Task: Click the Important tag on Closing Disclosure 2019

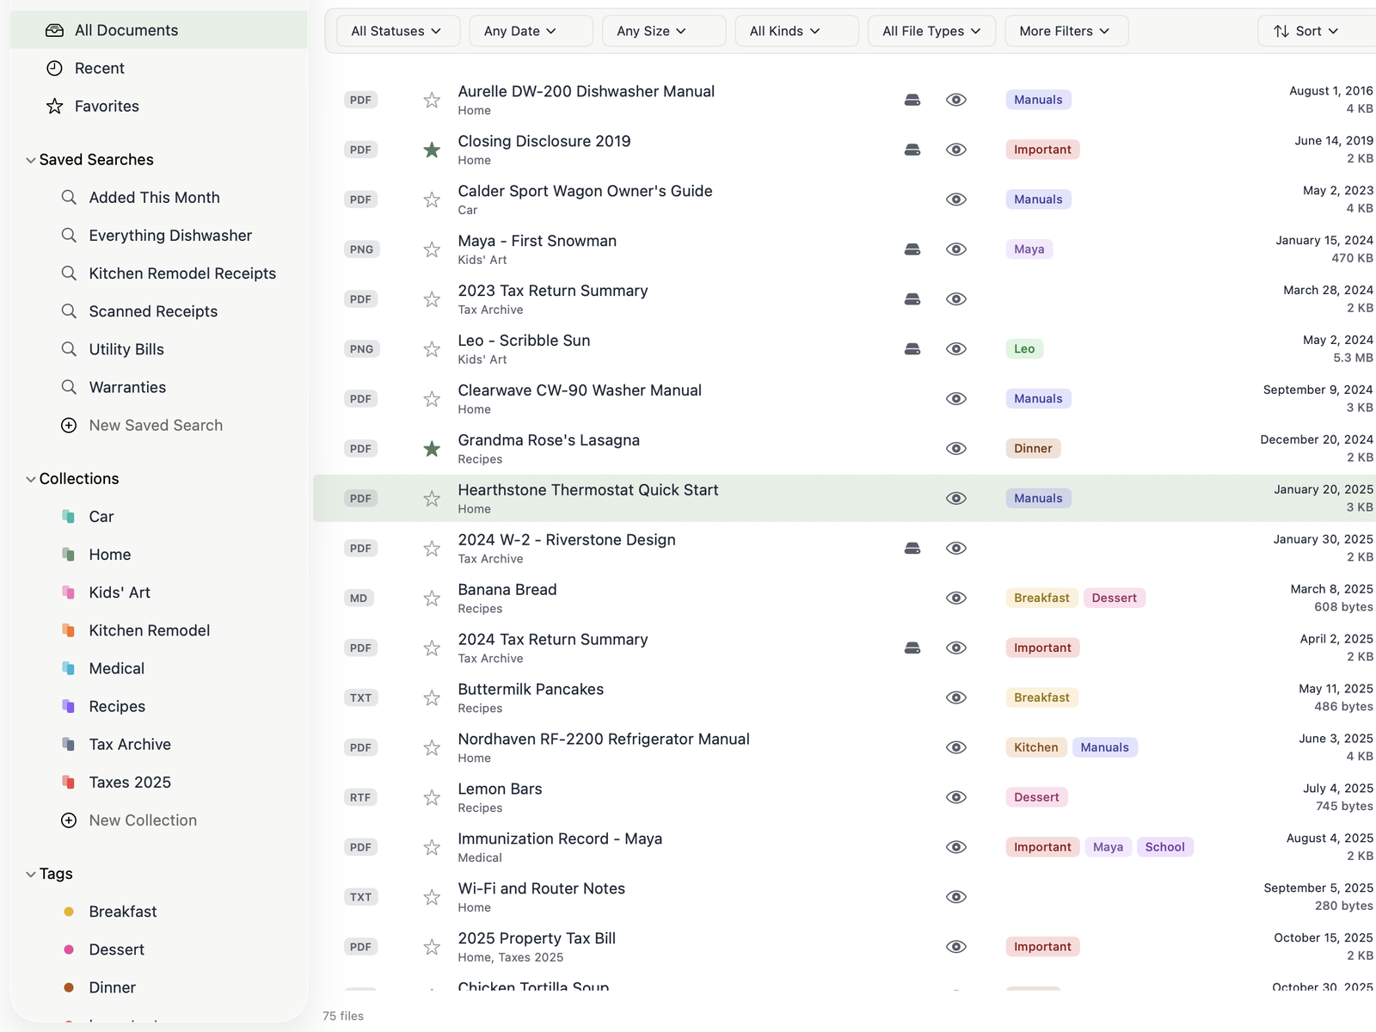Action: (1042, 150)
